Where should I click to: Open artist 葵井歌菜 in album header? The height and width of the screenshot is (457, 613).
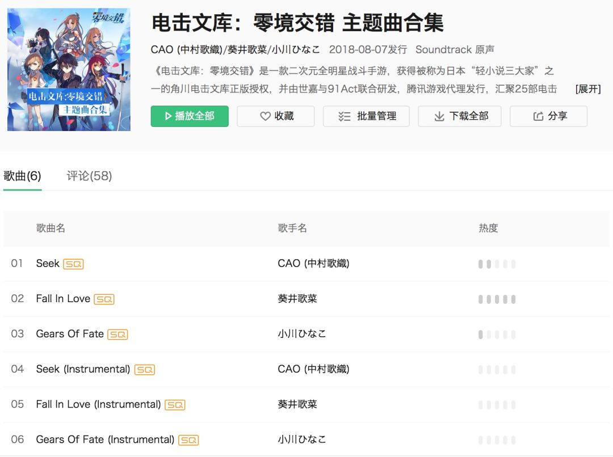click(247, 49)
